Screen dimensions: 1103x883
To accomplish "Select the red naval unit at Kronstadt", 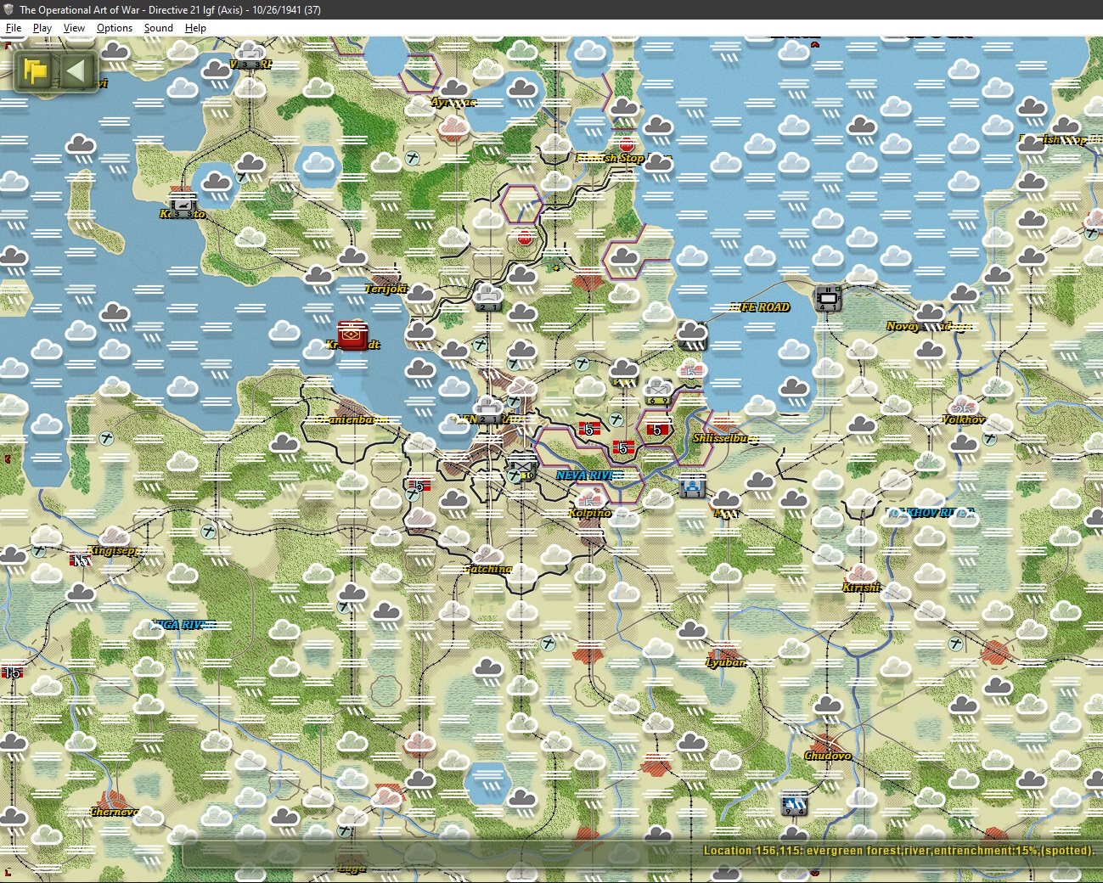I will point(352,335).
